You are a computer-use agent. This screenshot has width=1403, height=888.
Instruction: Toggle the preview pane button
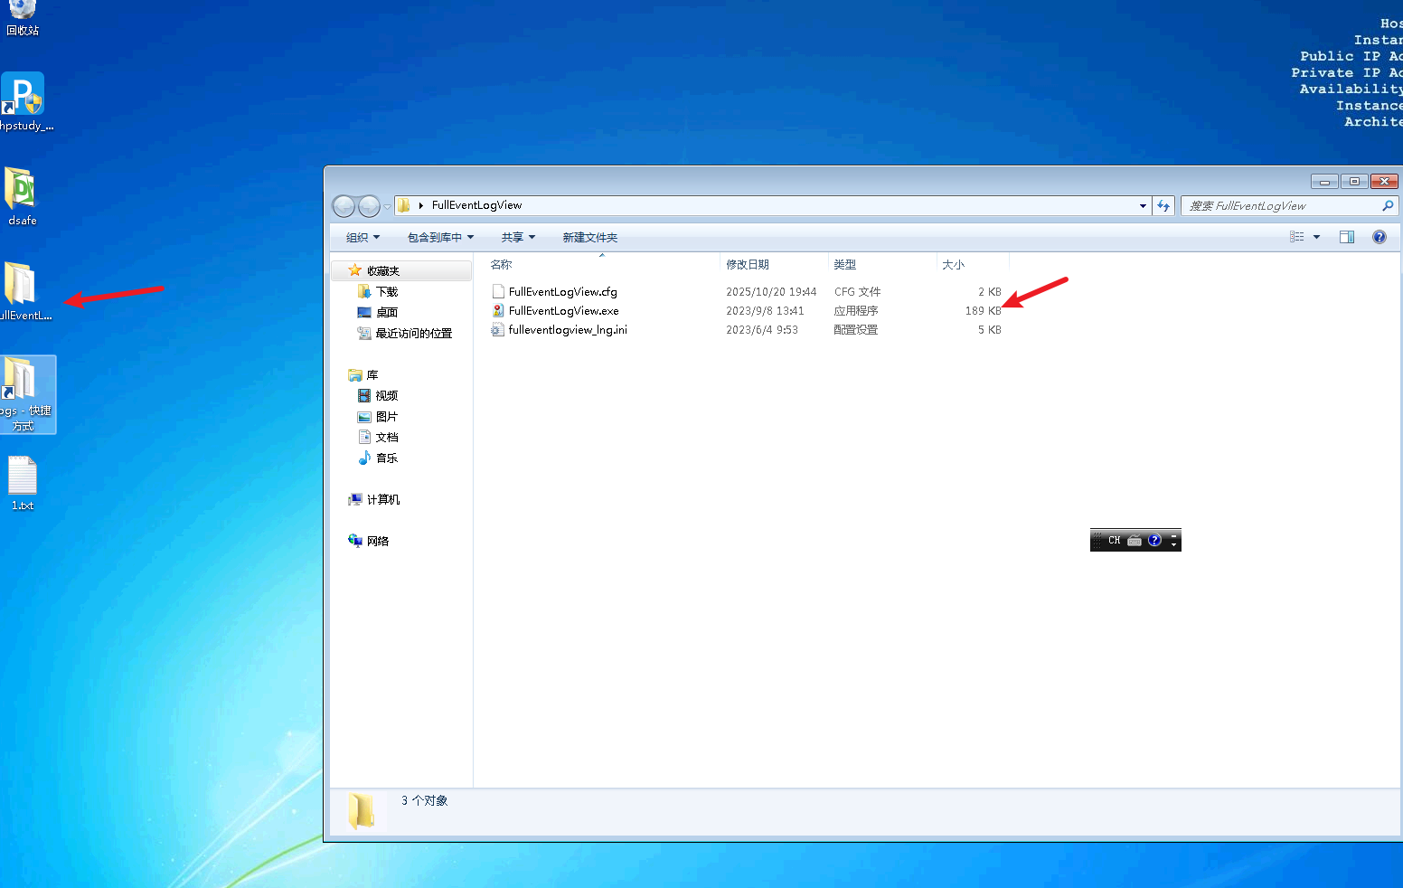tap(1347, 237)
